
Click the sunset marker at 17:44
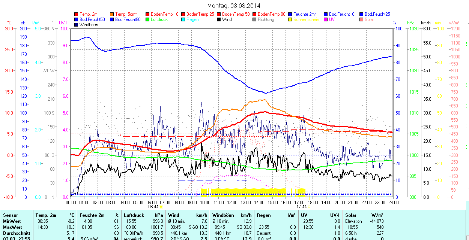[x=309, y=206]
